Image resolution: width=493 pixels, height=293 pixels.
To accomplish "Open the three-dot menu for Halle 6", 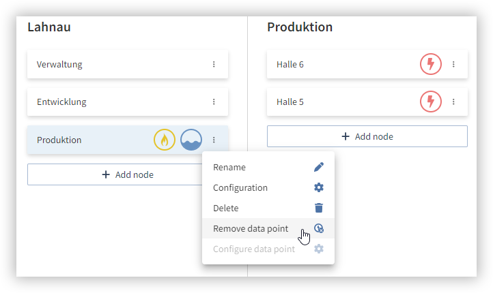I will [453, 64].
